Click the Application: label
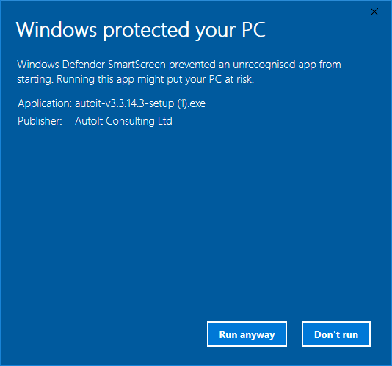The image size is (392, 366). (45, 103)
